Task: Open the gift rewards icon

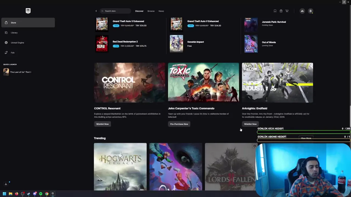Action: tap(281, 11)
